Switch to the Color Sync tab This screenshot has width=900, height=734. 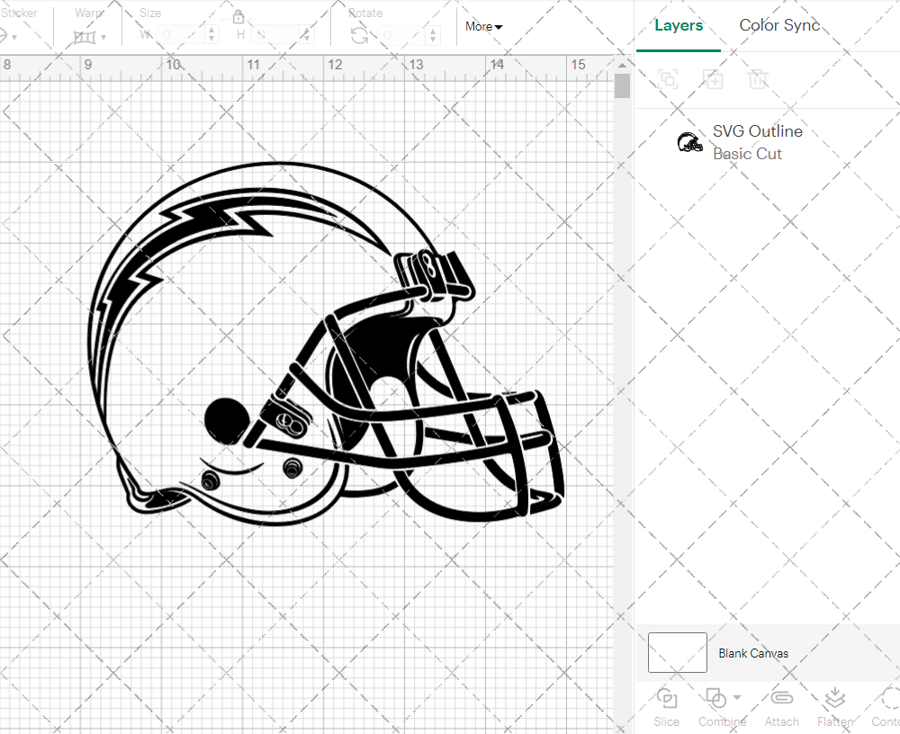point(779,25)
